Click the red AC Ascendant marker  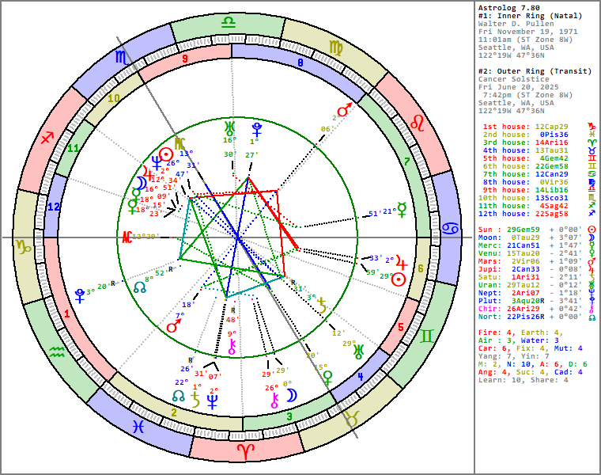click(127, 237)
